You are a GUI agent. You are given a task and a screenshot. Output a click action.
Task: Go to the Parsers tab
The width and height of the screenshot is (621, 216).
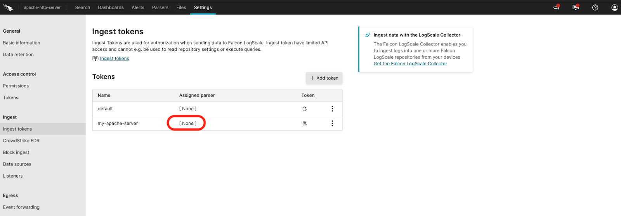click(x=160, y=7)
